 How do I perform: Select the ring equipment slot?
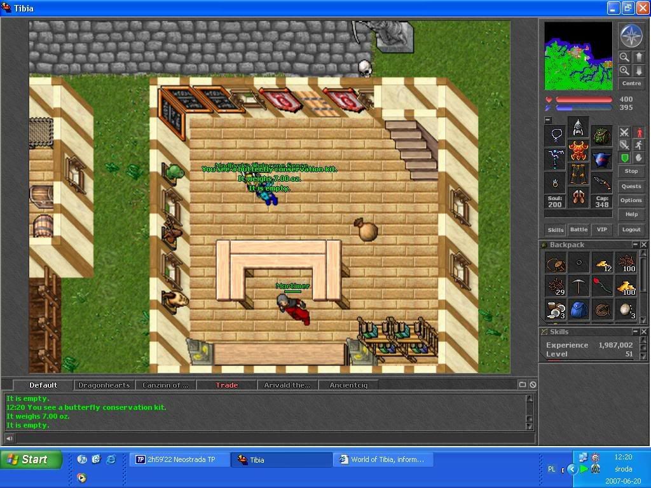coord(555,182)
